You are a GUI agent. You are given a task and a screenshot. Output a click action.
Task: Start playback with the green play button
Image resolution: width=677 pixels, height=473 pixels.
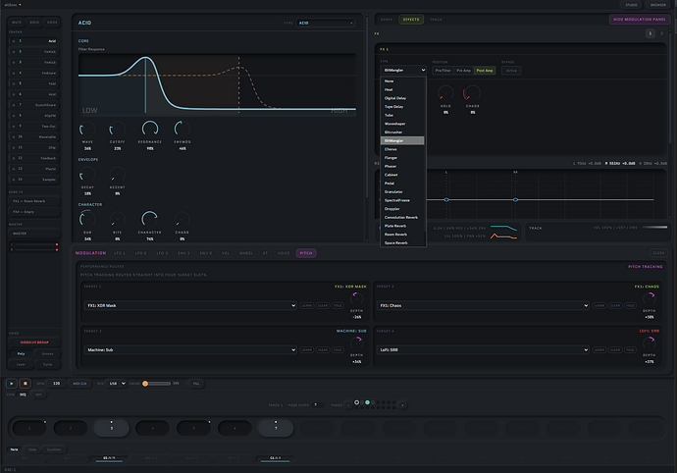12,383
